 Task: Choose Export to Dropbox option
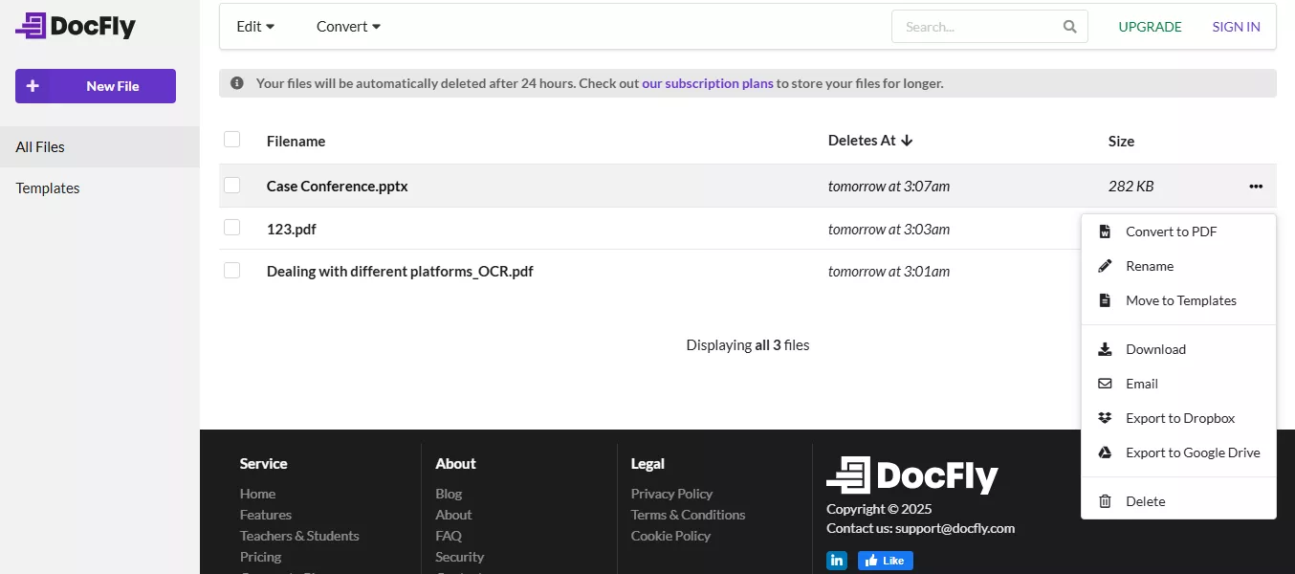[1179, 418]
